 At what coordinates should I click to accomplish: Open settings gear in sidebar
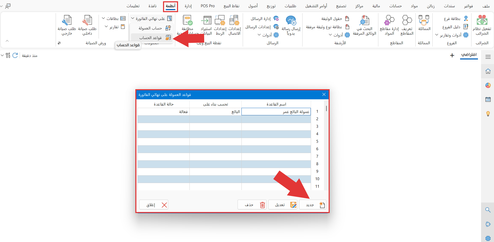coord(488,238)
